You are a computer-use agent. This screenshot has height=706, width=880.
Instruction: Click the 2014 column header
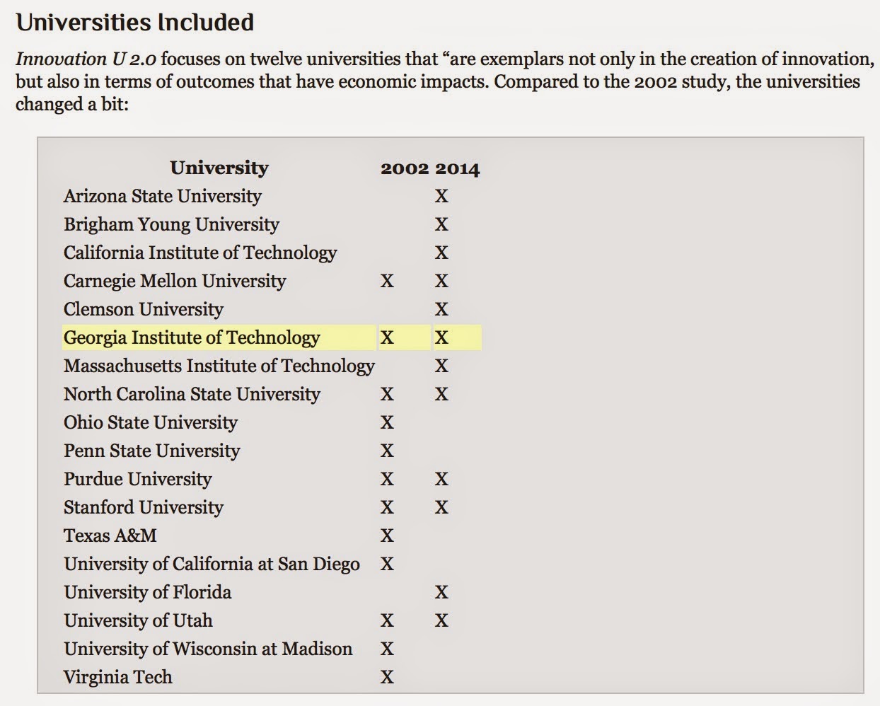(457, 168)
